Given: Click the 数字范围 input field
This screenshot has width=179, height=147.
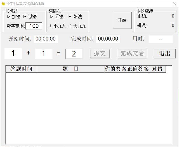Looking at the screenshot, I should (x=34, y=26).
